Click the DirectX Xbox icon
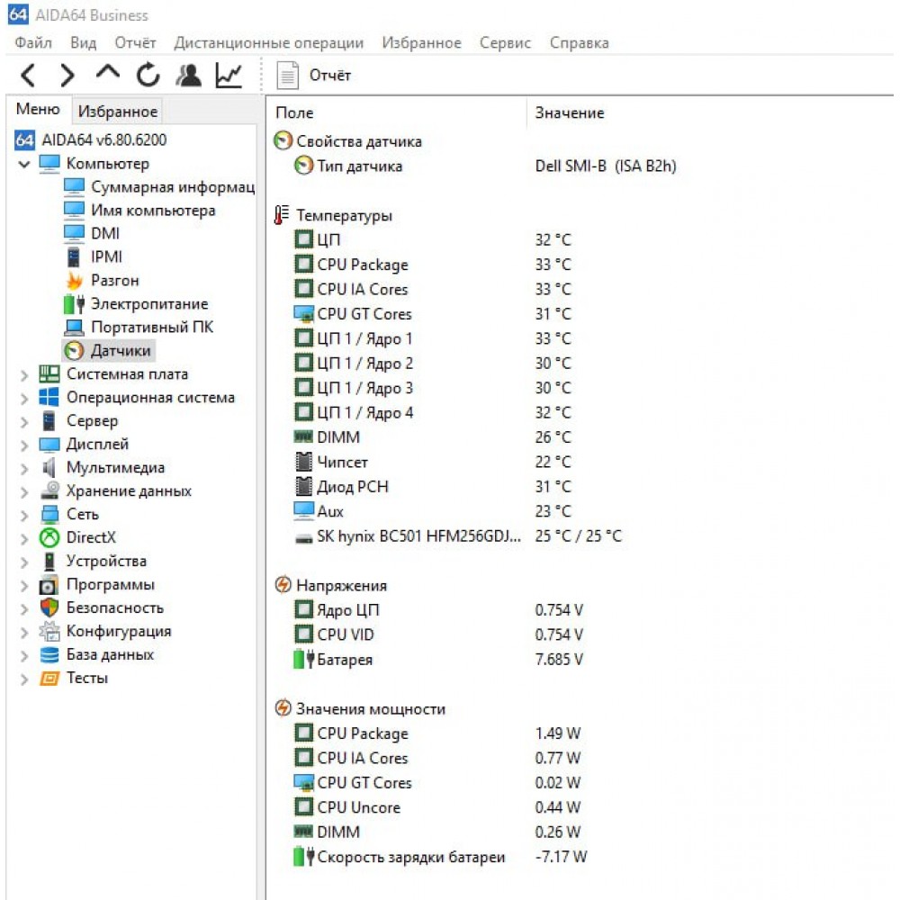Image resolution: width=900 pixels, height=900 pixels. [49, 538]
